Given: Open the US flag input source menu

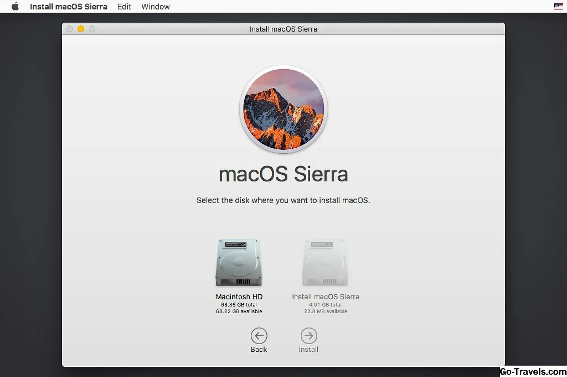Looking at the screenshot, I should 558,6.
